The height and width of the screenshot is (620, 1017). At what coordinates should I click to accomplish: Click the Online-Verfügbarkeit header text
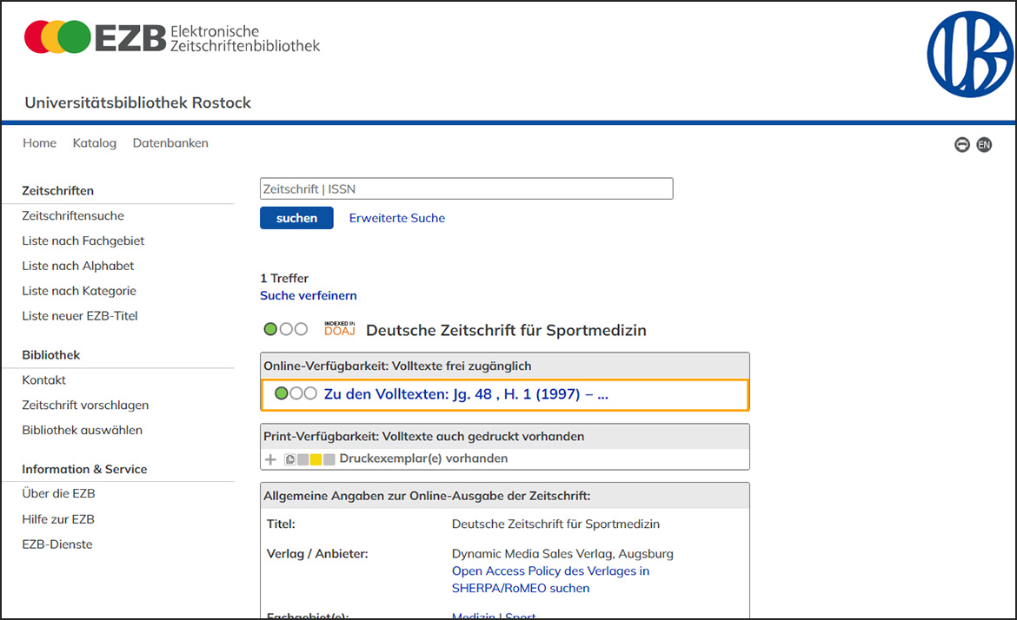[x=397, y=366]
